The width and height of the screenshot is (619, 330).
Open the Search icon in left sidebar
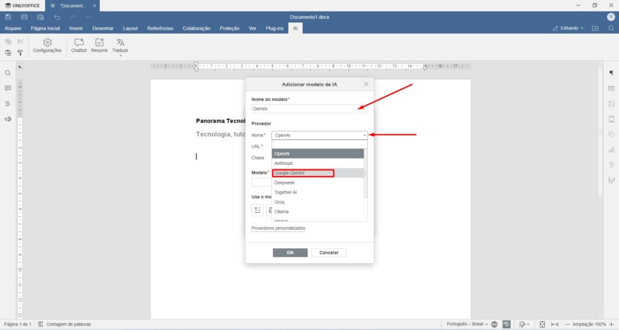7,73
